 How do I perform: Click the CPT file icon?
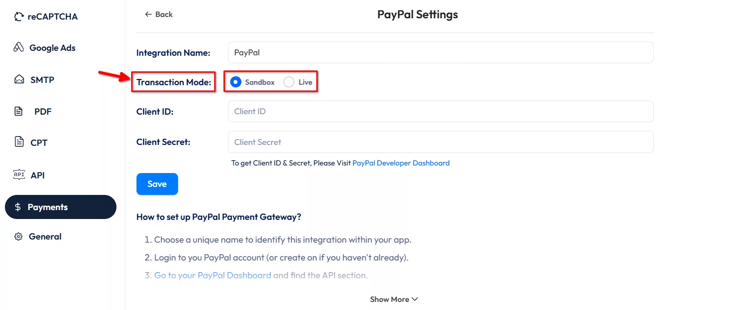pos(19,142)
